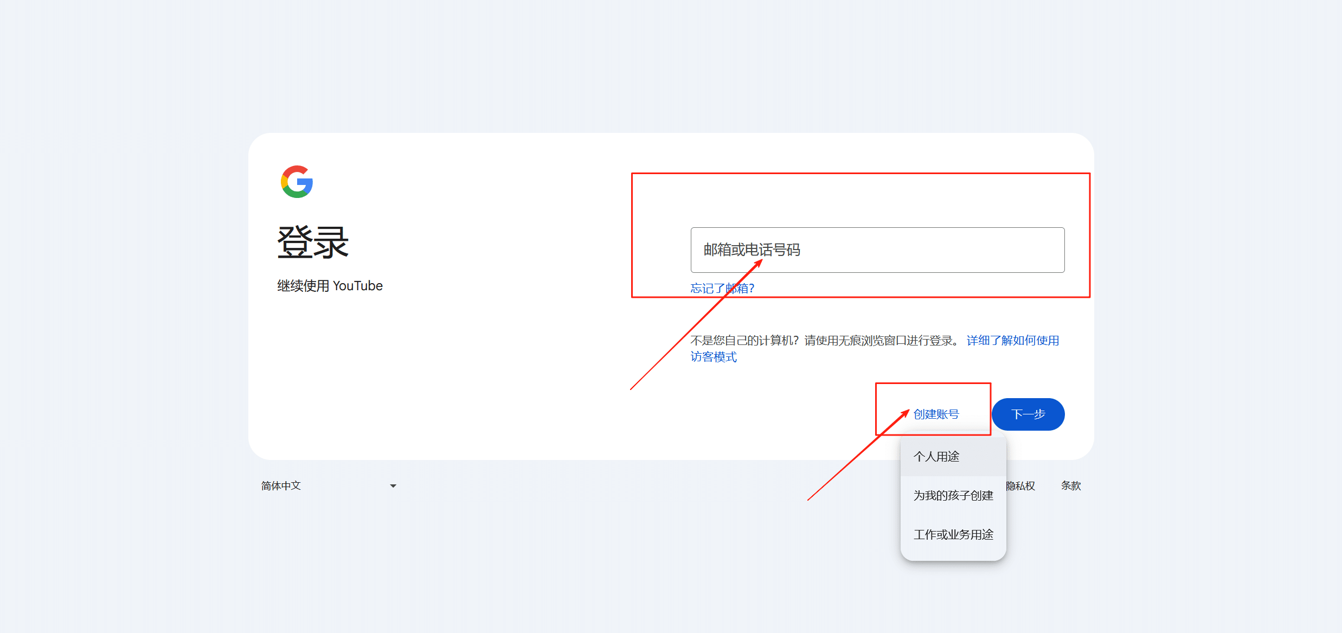
Task: Expand the 简体中文 language dropdown
Action: pos(329,486)
